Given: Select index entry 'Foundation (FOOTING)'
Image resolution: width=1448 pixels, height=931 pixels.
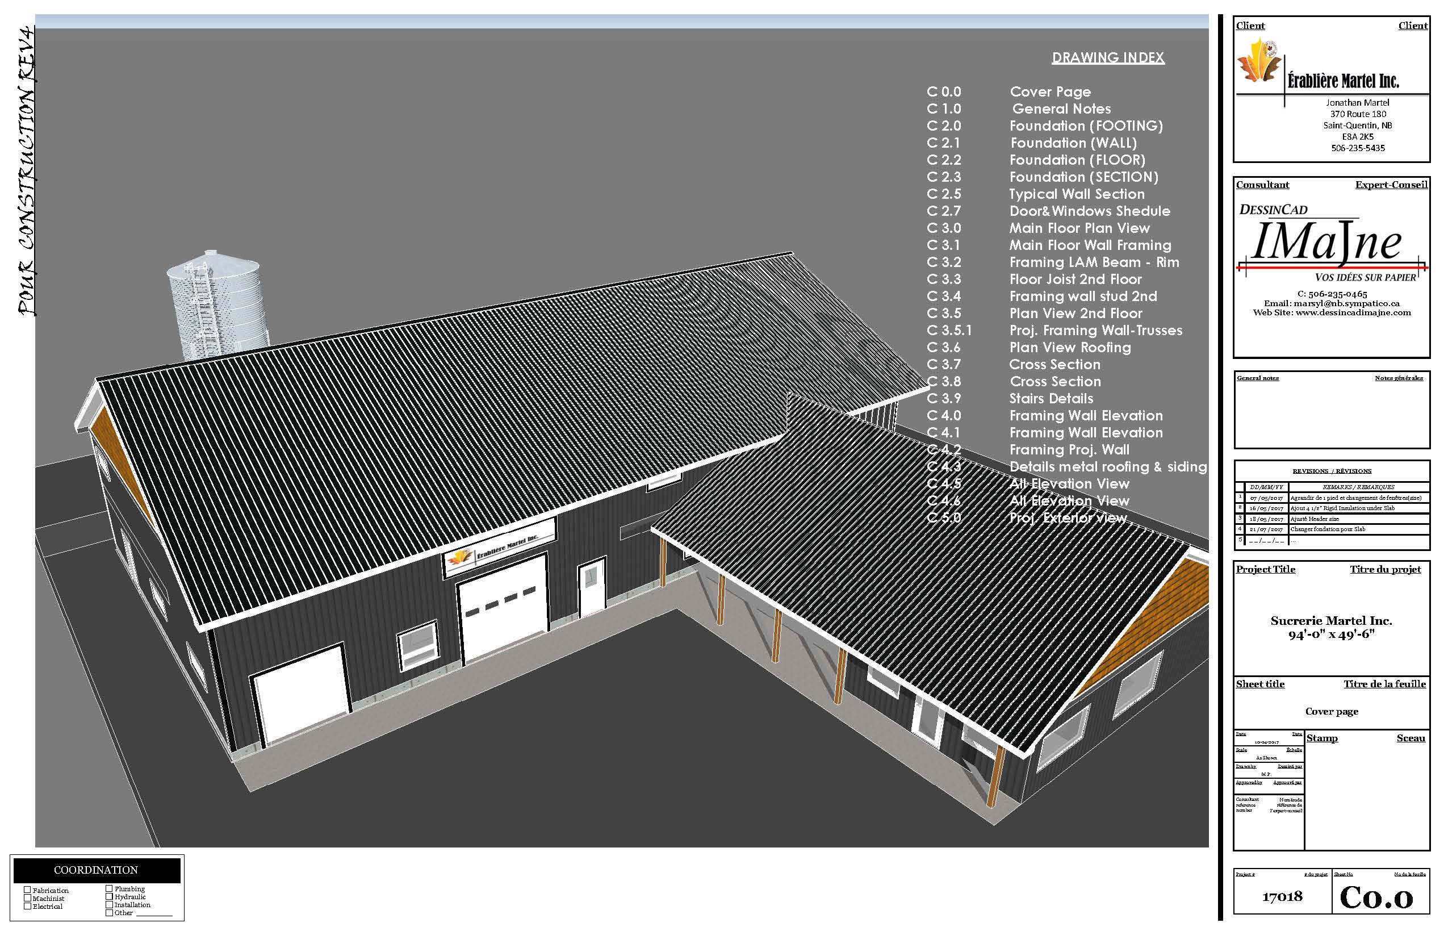Looking at the screenshot, I should pos(1086,126).
